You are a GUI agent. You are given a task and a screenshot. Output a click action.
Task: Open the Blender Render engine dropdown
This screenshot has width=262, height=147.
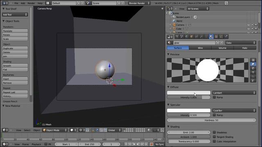pyautogui.click(x=139, y=3)
